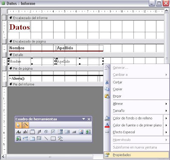Viewport: 170px width, 160px height.
Task: Select the Line drawing tool
Action: (46, 139)
